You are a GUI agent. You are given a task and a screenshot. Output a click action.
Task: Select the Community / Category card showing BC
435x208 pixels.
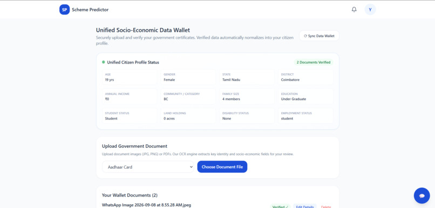pyautogui.click(x=188, y=96)
